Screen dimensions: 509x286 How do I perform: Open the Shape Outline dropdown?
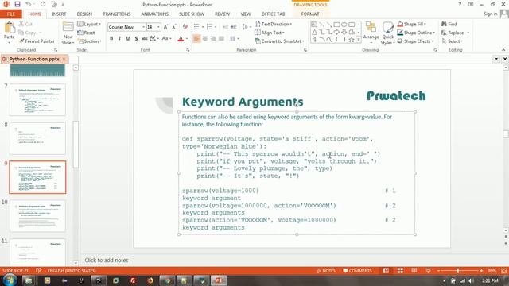coord(416,33)
